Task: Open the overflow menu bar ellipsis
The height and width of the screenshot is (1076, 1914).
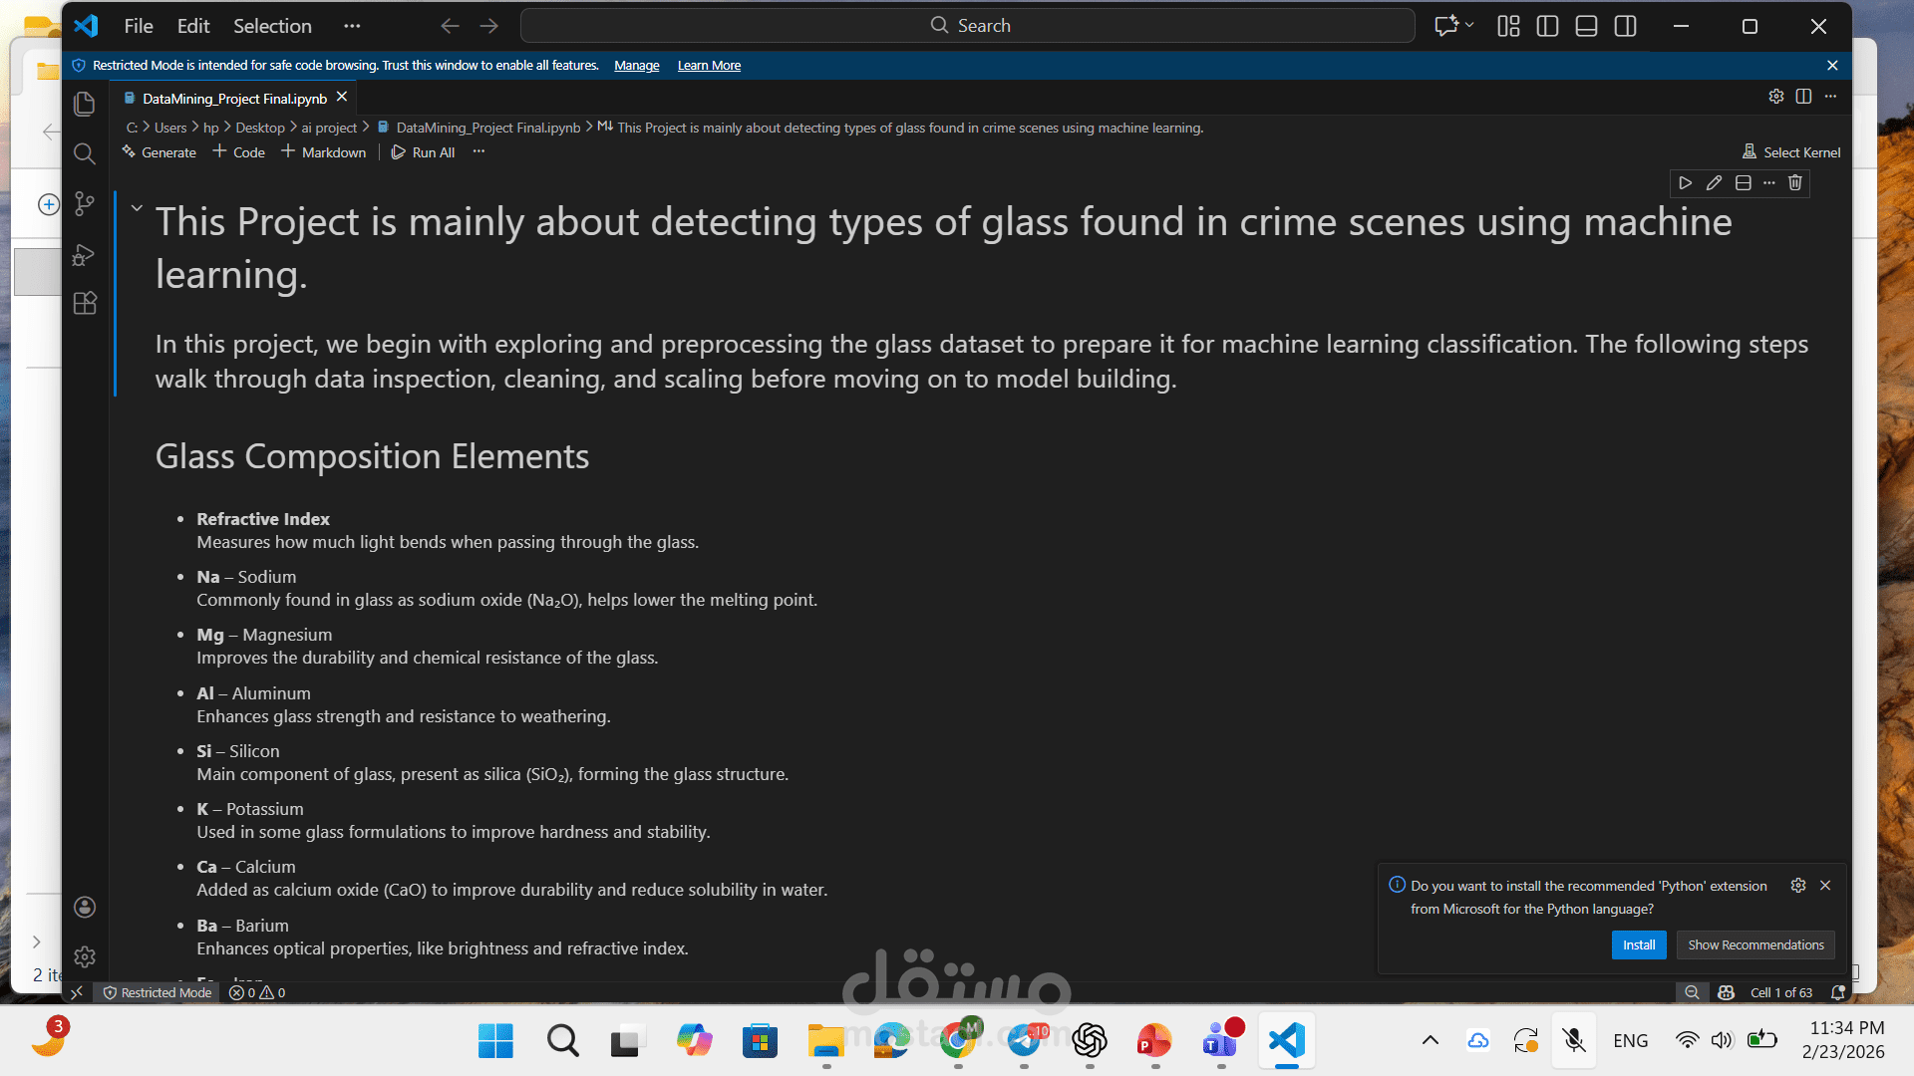Action: click(x=352, y=26)
